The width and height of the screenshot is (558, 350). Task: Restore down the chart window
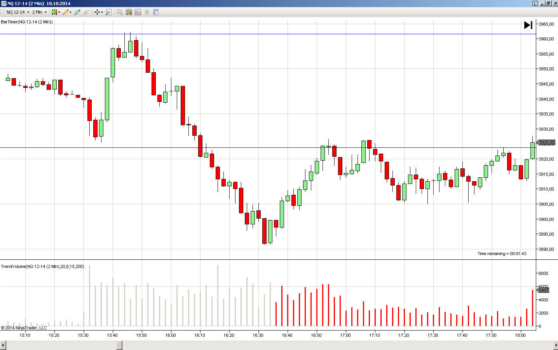click(x=548, y=3)
